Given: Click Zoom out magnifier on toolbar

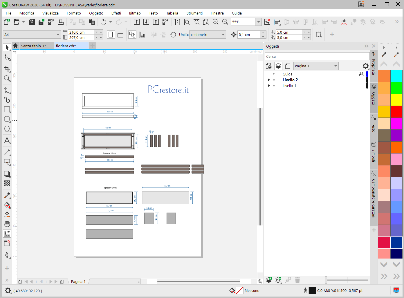Looking at the screenshot, I should (225, 22).
